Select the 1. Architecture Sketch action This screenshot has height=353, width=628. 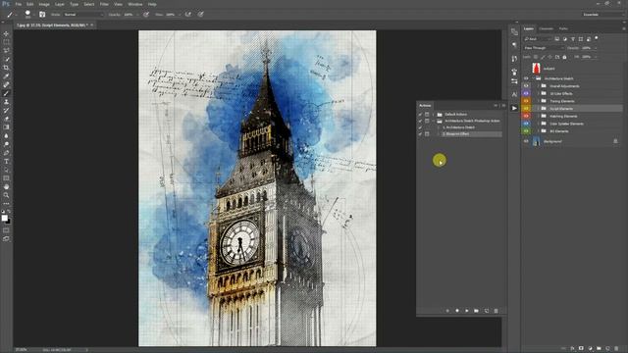click(460, 127)
